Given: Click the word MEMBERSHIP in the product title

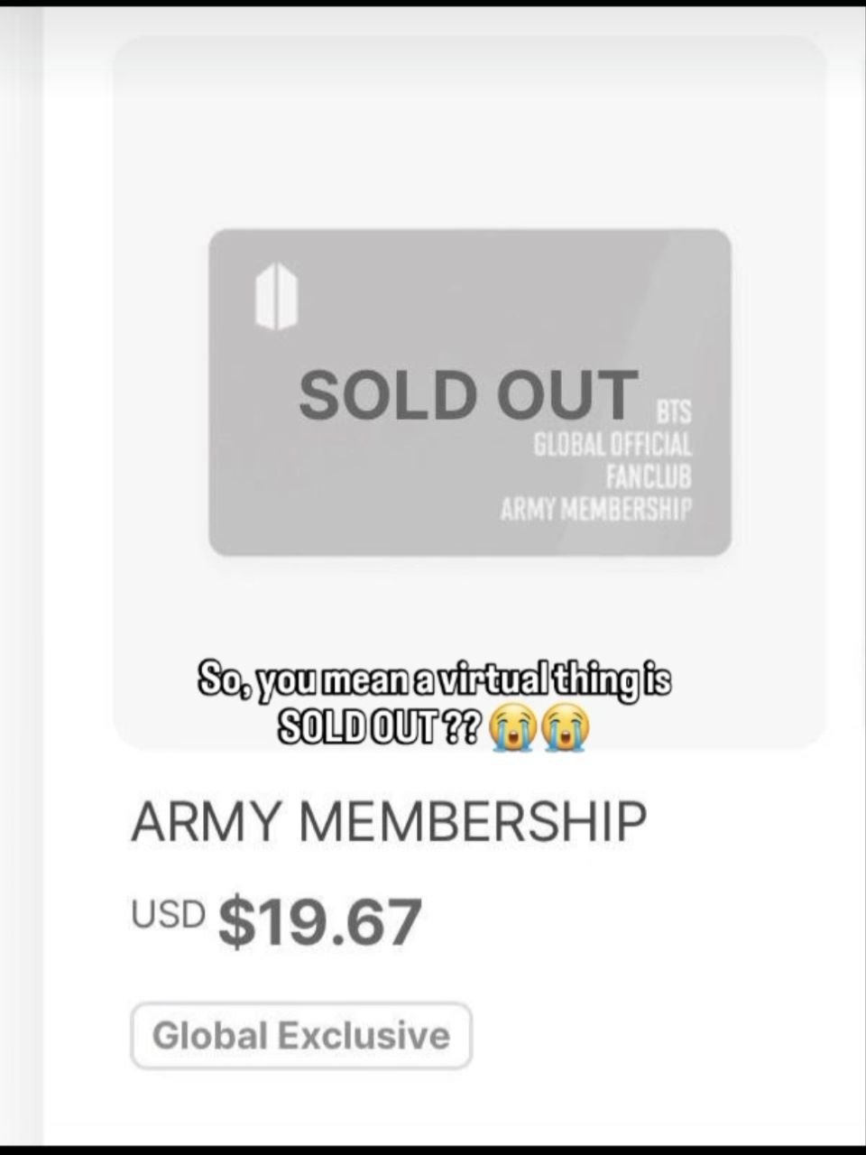Looking at the screenshot, I should point(474,822).
